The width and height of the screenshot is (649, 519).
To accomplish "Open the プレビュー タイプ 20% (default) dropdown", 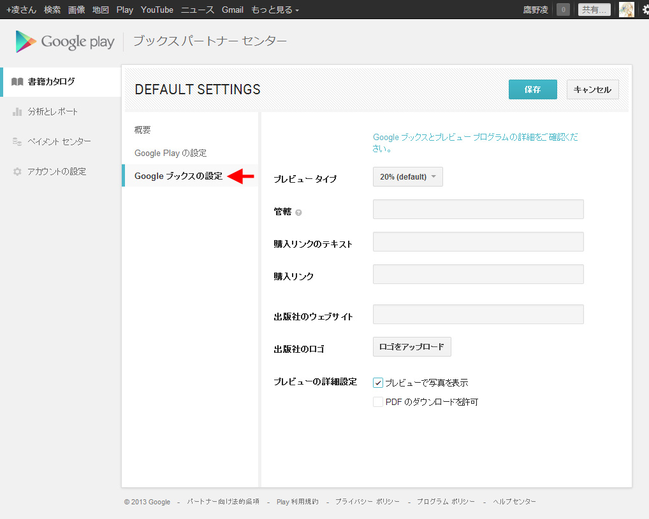I will [407, 176].
